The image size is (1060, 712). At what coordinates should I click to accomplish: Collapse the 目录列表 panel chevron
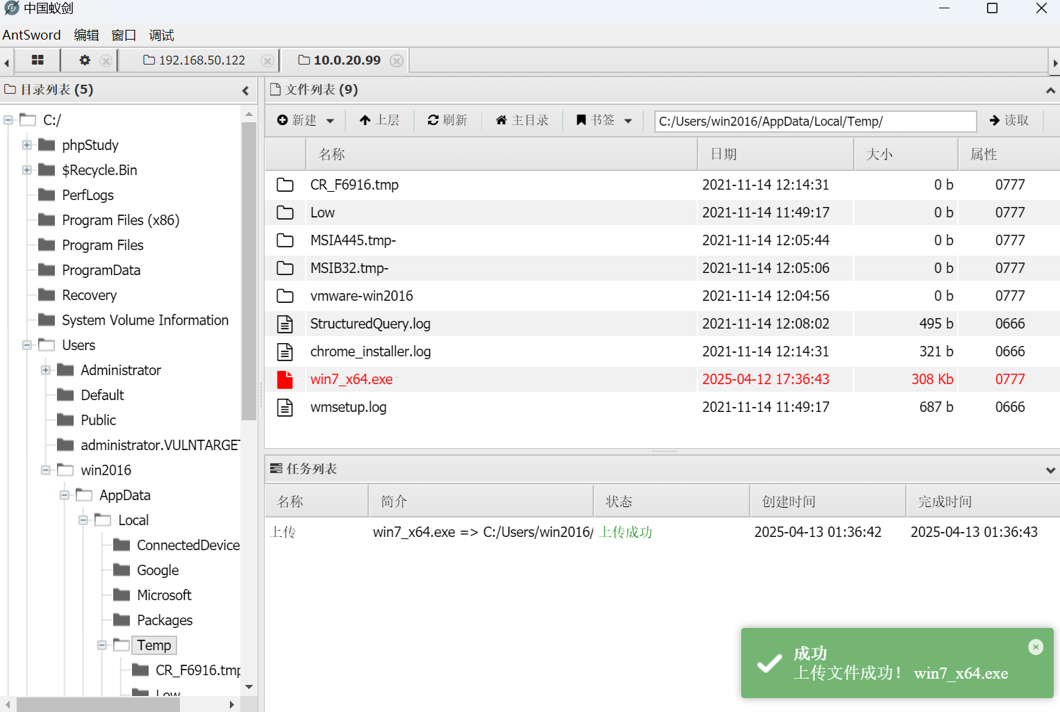click(245, 90)
